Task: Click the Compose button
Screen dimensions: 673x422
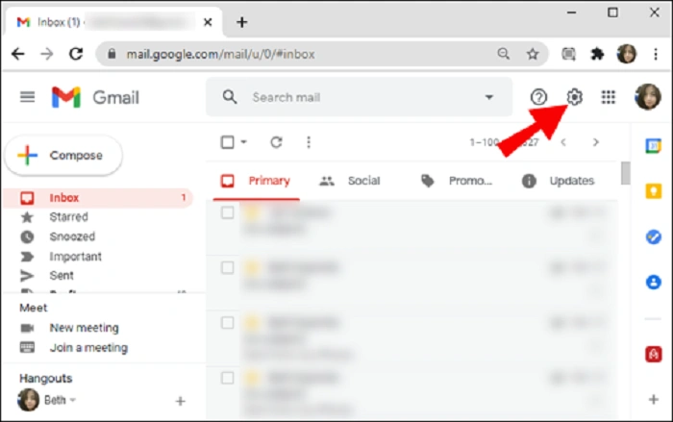Action: pyautogui.click(x=63, y=156)
